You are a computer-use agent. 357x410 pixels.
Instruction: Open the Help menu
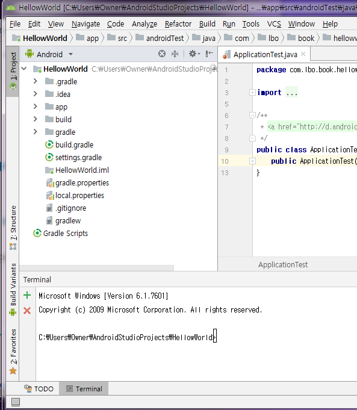[330, 24]
